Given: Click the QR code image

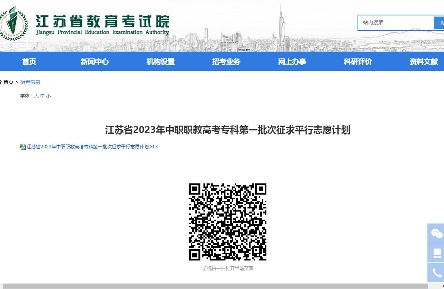Looking at the screenshot, I should (x=228, y=222).
